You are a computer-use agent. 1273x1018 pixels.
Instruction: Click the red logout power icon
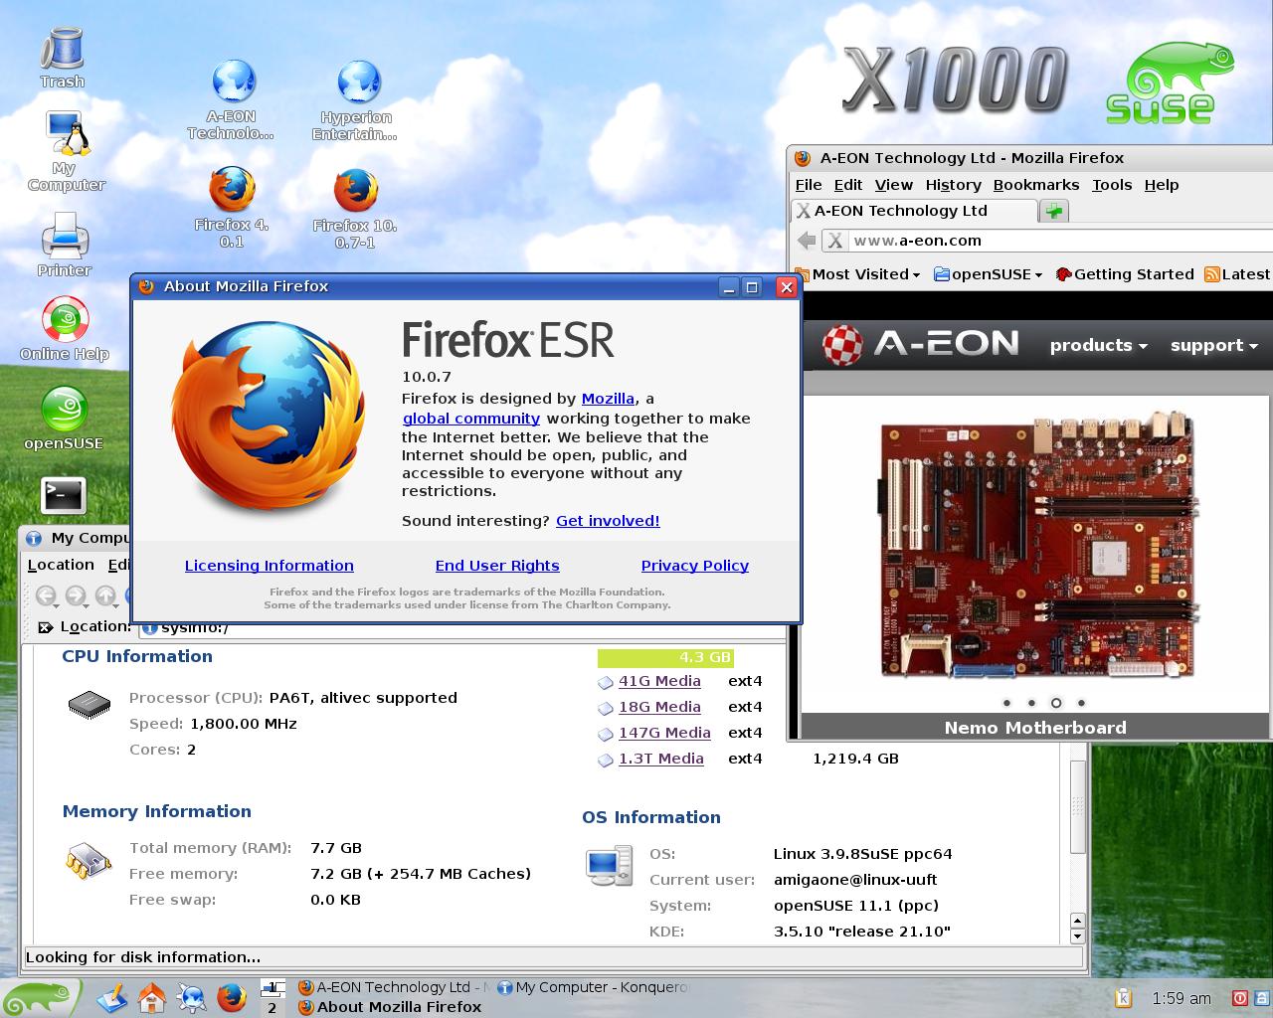1239,998
